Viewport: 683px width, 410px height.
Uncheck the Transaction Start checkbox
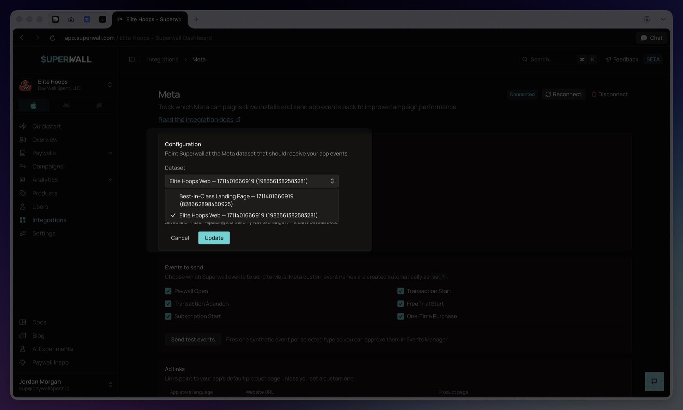[401, 291]
